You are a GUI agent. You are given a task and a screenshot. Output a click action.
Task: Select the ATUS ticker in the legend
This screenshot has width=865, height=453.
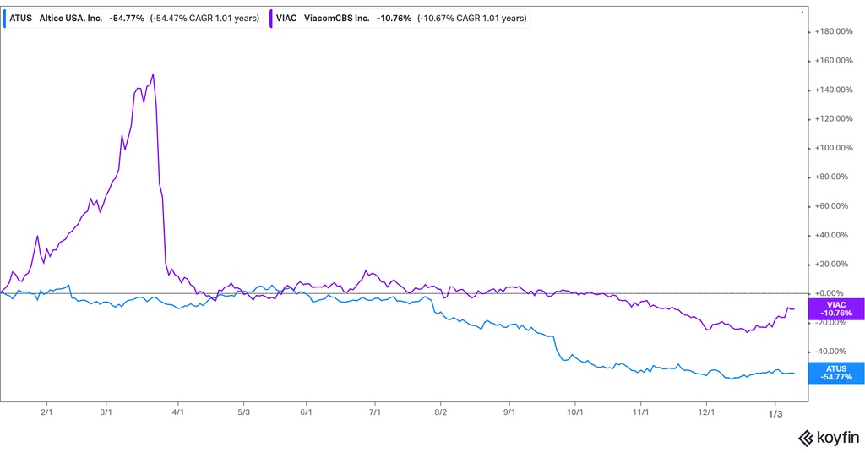[x=20, y=18]
